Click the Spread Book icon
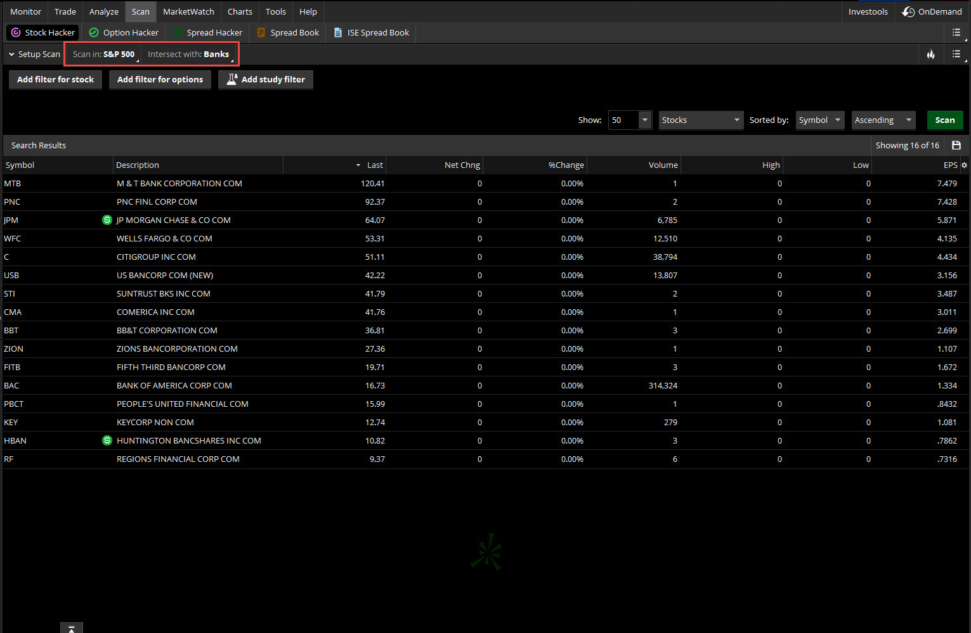This screenshot has width=971, height=633. pyautogui.click(x=261, y=32)
